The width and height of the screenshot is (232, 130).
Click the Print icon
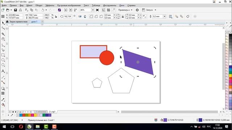tap(20, 10)
